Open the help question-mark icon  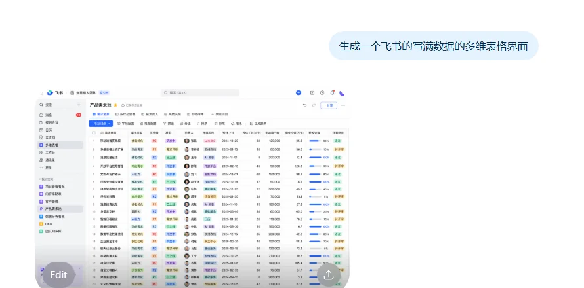click(x=322, y=92)
